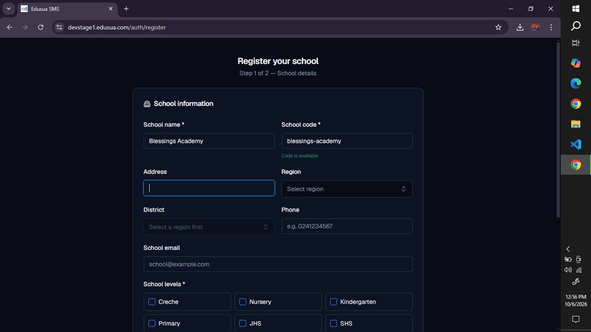591x332 pixels.
Task: Click the School code field
Action: tap(347, 141)
